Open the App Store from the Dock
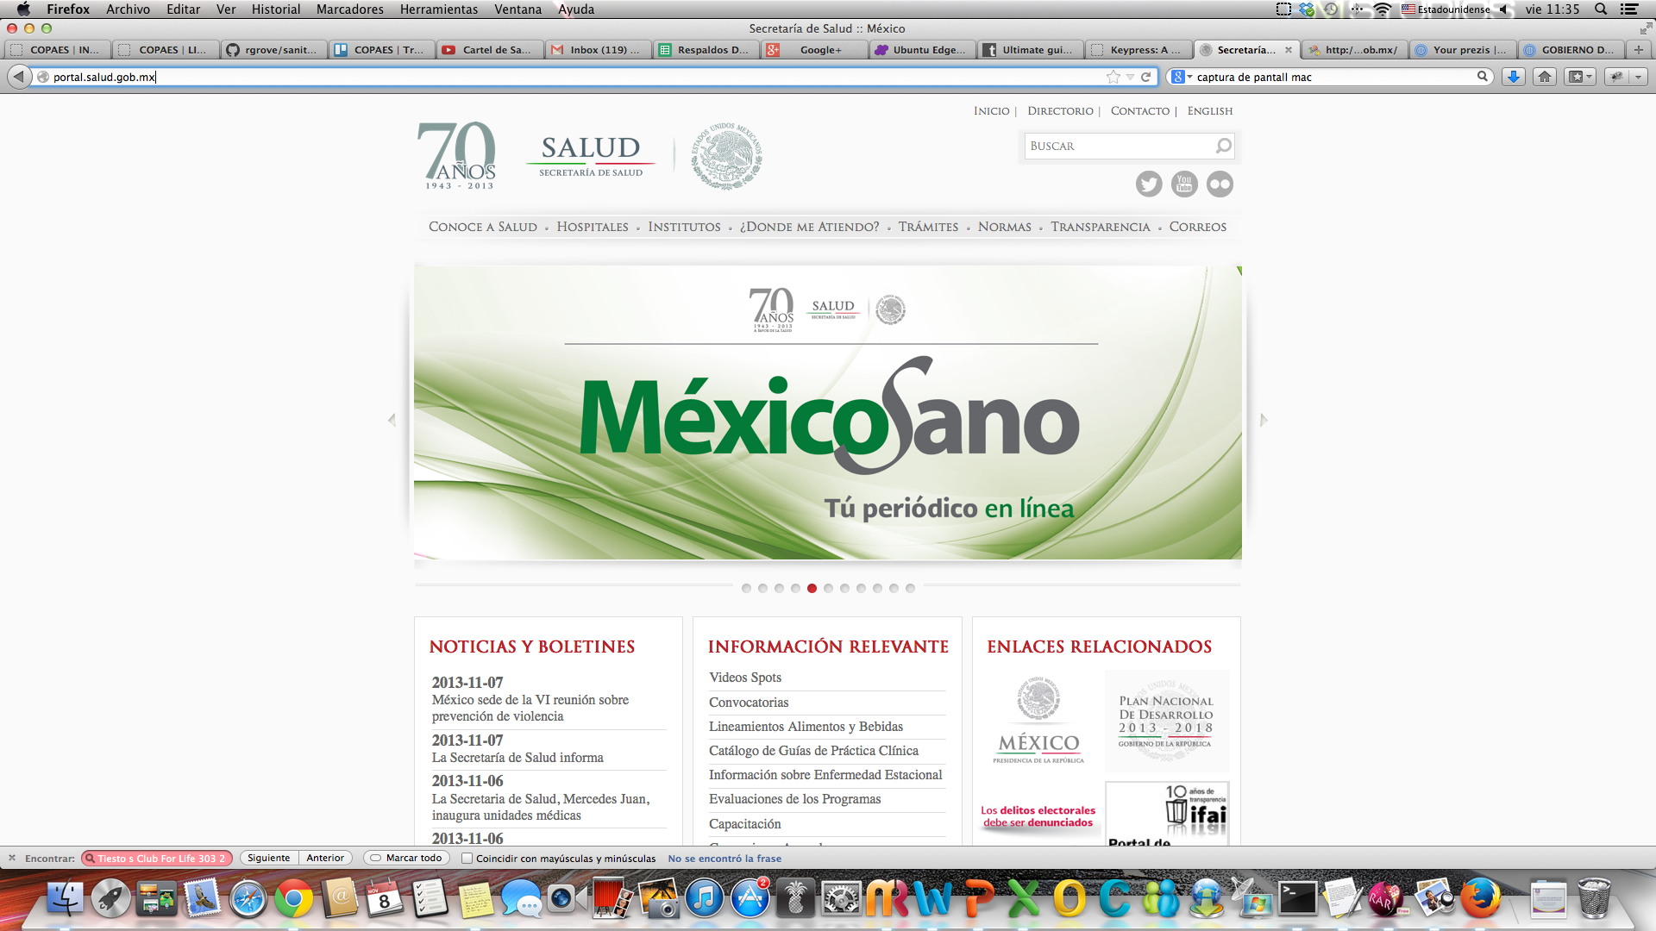This screenshot has height=931, width=1656. pyautogui.click(x=750, y=899)
